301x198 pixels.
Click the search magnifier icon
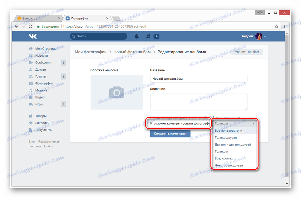click(x=73, y=36)
